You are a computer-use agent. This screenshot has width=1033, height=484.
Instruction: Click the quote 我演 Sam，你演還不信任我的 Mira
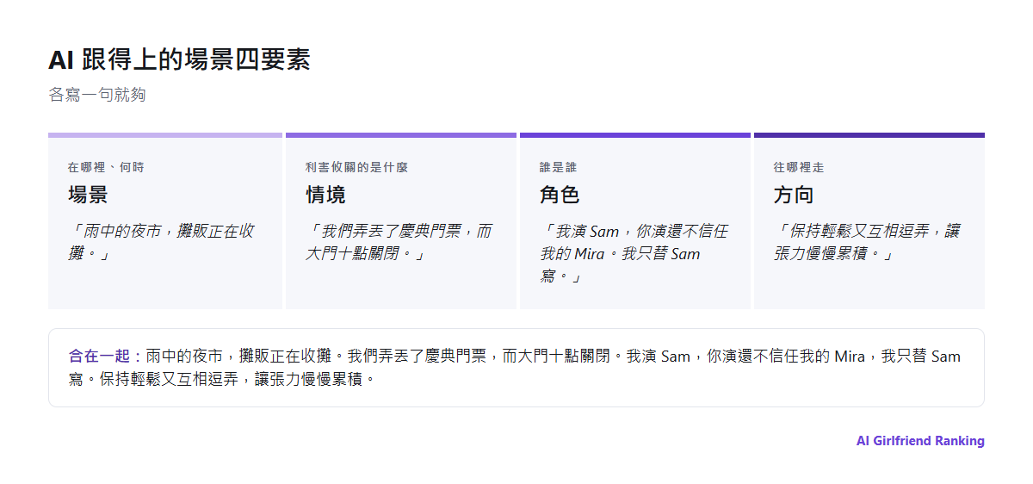point(634,254)
